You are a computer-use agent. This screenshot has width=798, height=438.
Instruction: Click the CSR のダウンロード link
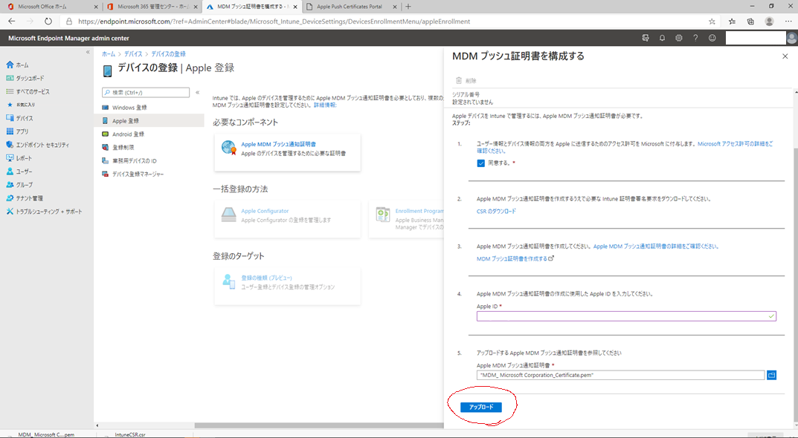496,212
